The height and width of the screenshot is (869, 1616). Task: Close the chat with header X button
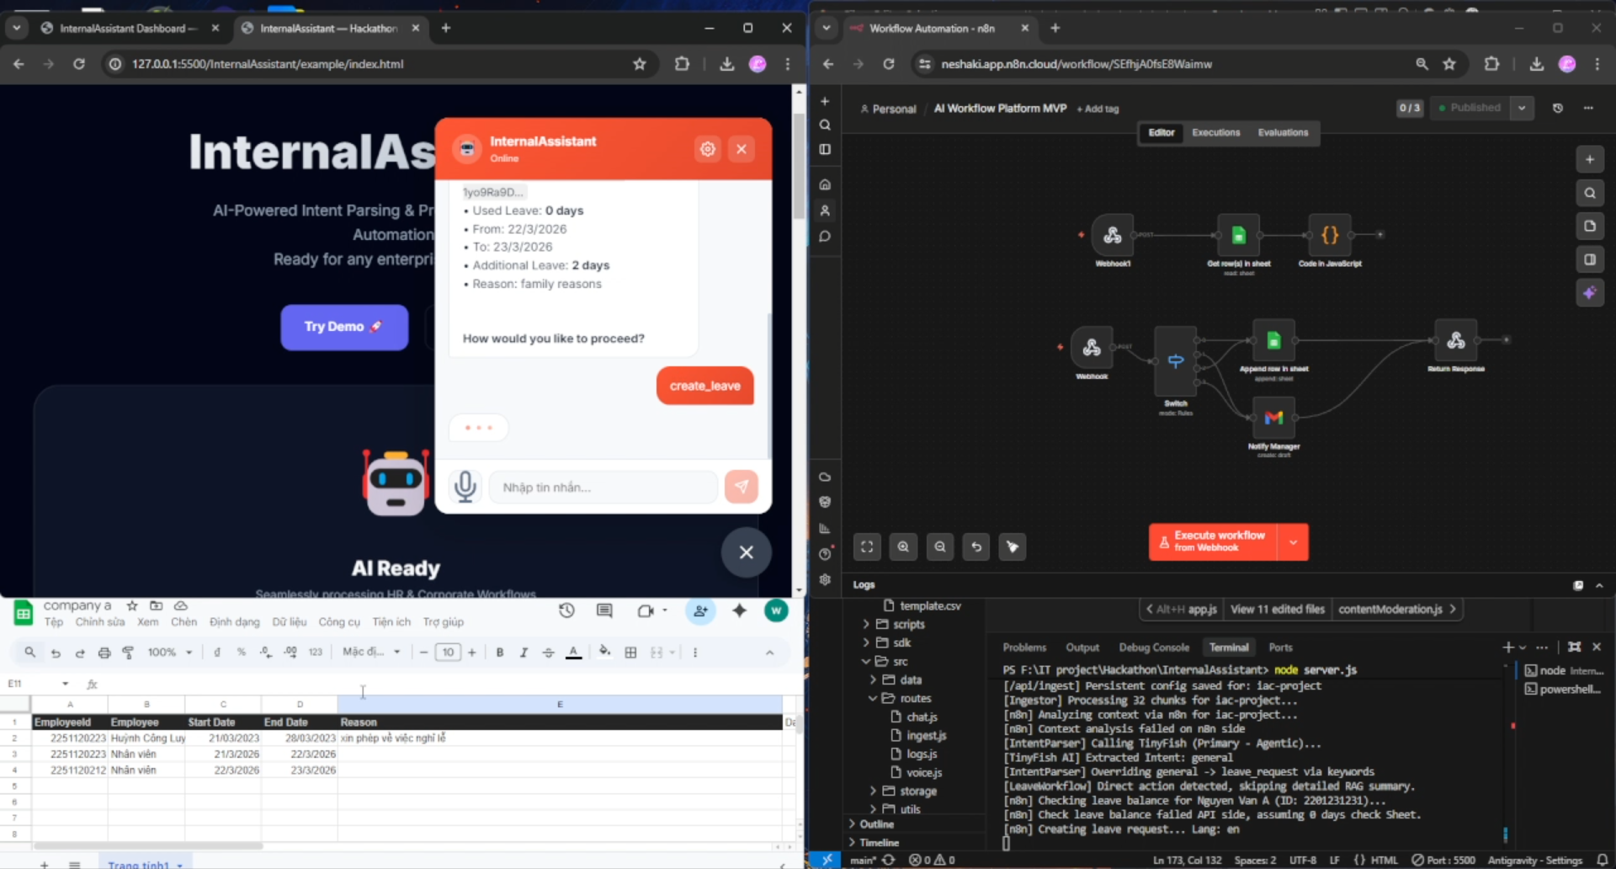pos(742,149)
